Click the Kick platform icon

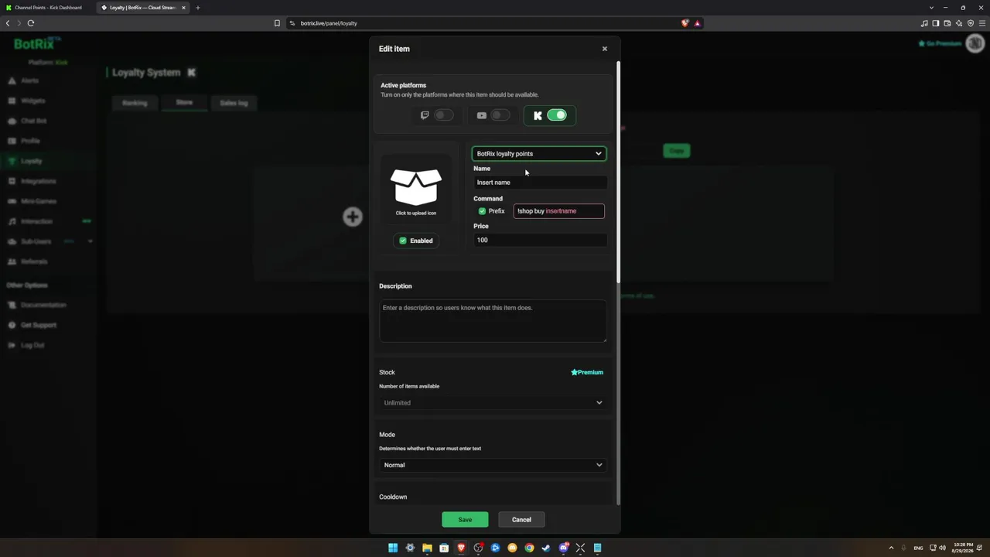pyautogui.click(x=538, y=116)
